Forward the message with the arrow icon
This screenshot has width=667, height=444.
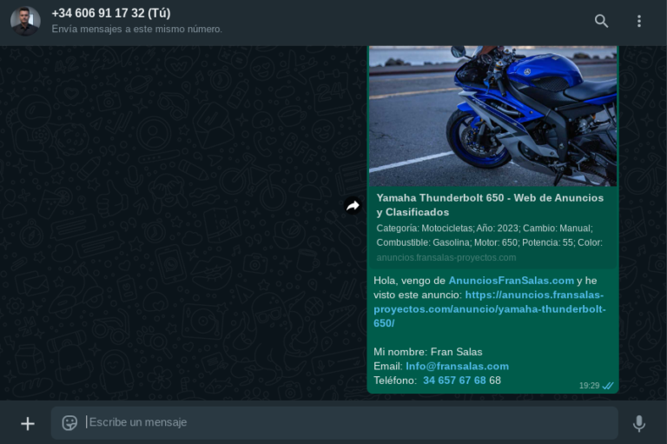click(353, 206)
